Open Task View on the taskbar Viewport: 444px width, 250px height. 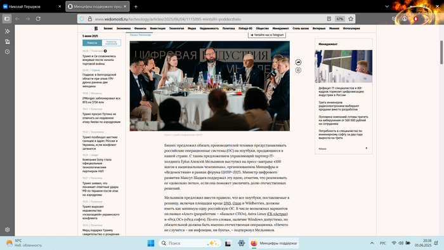[228, 243]
